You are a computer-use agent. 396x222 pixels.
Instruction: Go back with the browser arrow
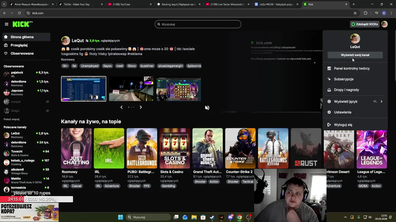(4, 13)
